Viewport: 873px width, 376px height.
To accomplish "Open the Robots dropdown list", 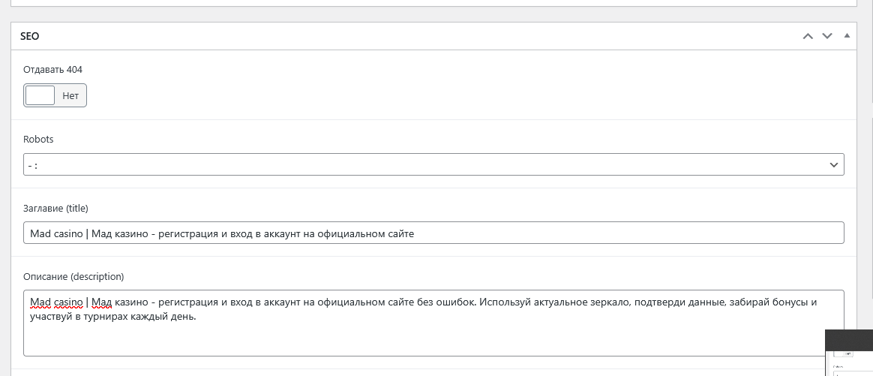I will (x=433, y=164).
